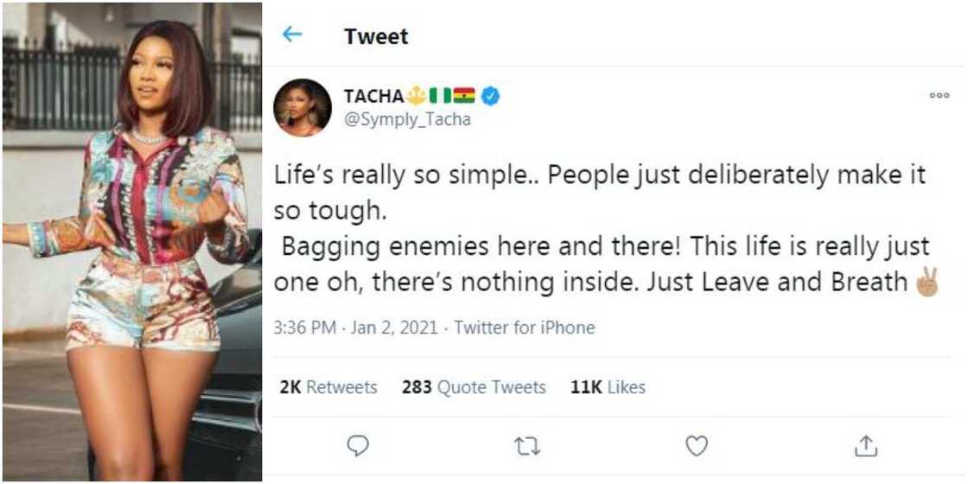The image size is (968, 484).
Task: Reply to the tweet via speech bubble icon
Action: click(x=358, y=445)
